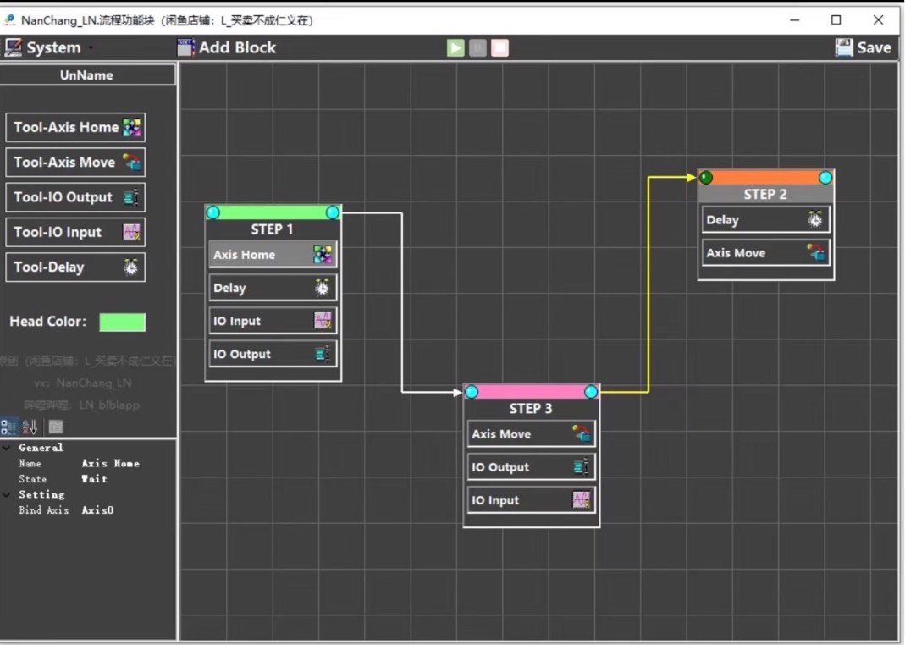Open the property pages icon

point(55,427)
